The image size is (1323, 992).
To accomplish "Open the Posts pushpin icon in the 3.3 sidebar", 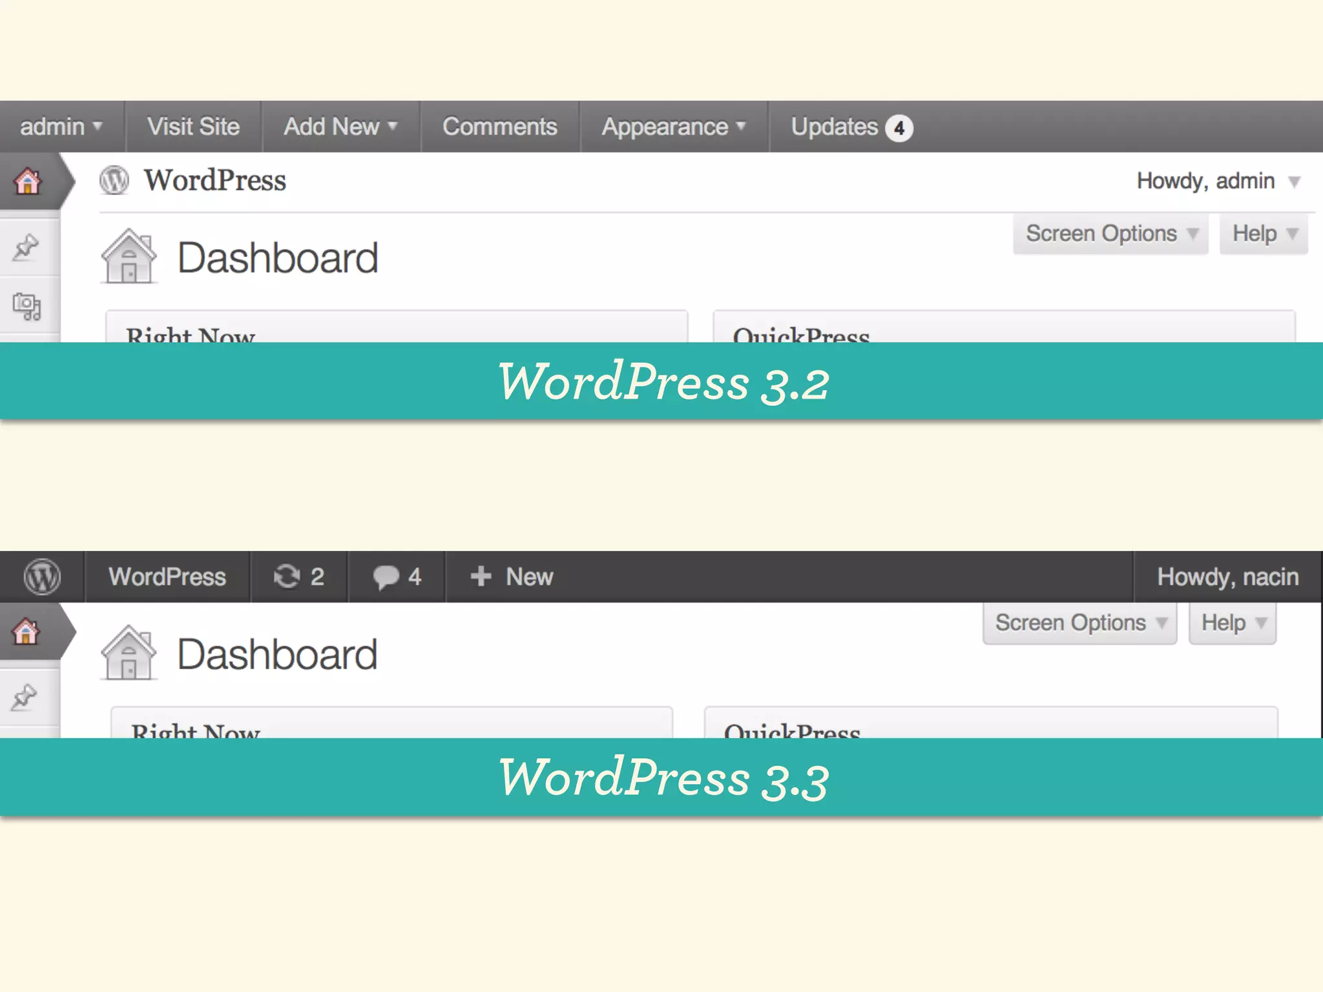I will pos(25,697).
